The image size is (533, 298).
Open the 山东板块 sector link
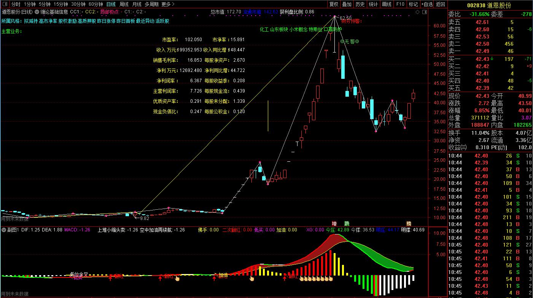(279, 29)
